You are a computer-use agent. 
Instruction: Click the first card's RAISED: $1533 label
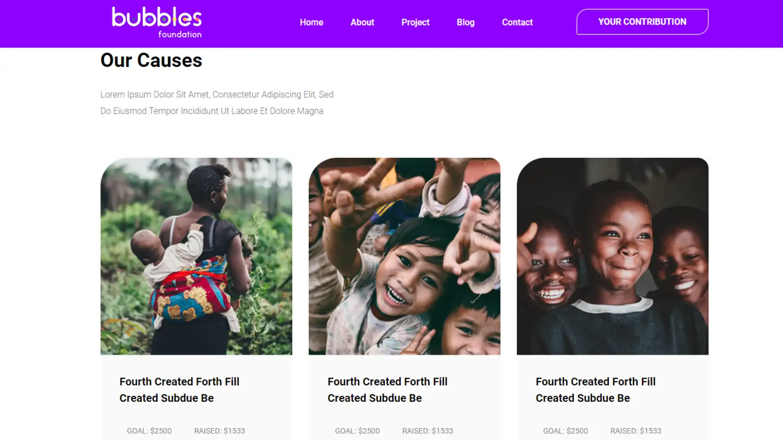219,431
